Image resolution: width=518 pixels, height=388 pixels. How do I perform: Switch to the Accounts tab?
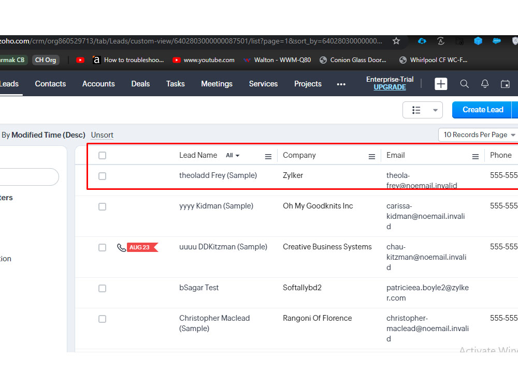pyautogui.click(x=98, y=84)
